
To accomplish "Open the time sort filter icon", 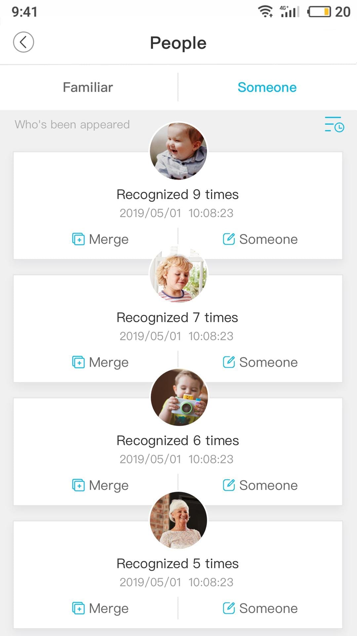I will click(x=334, y=125).
